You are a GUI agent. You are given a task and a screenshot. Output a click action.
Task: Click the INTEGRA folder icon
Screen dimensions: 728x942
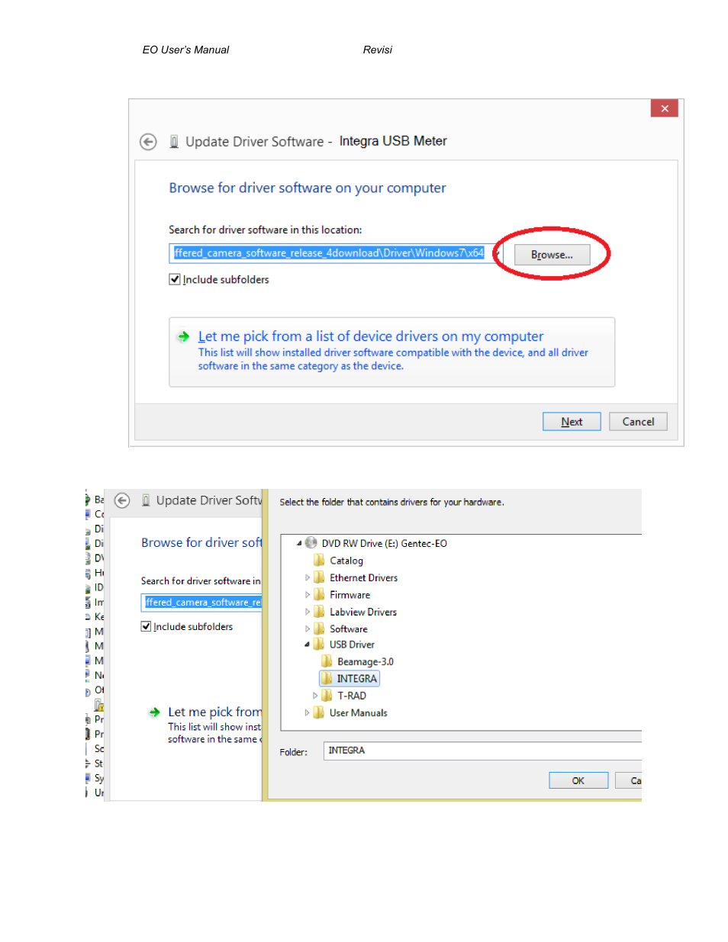pos(327,678)
